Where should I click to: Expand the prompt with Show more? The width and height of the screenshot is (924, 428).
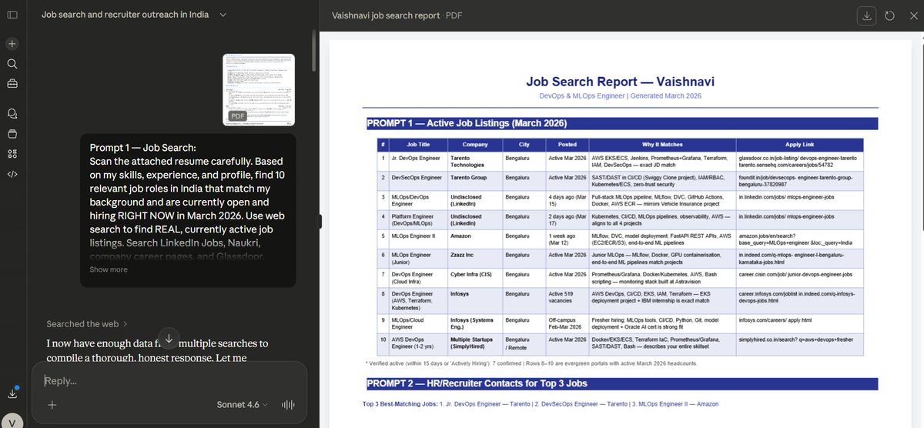[x=109, y=269]
